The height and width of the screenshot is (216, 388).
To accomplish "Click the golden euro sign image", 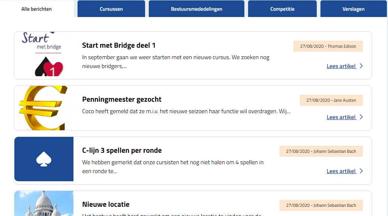I will [x=44, y=108].
